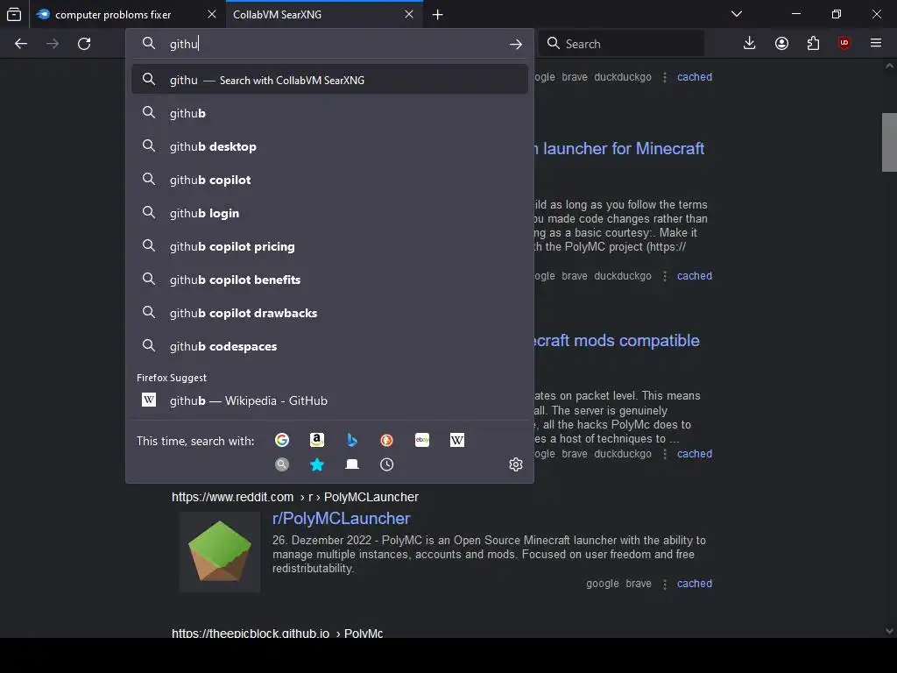
Task: Click theepicblock.github.io PolyMc URL
Action: 278,633
